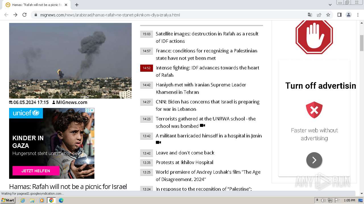Viewport: 364px width, 204px height.
Task: Launch Microsoft Edge from taskbar
Action: click(61, 200)
